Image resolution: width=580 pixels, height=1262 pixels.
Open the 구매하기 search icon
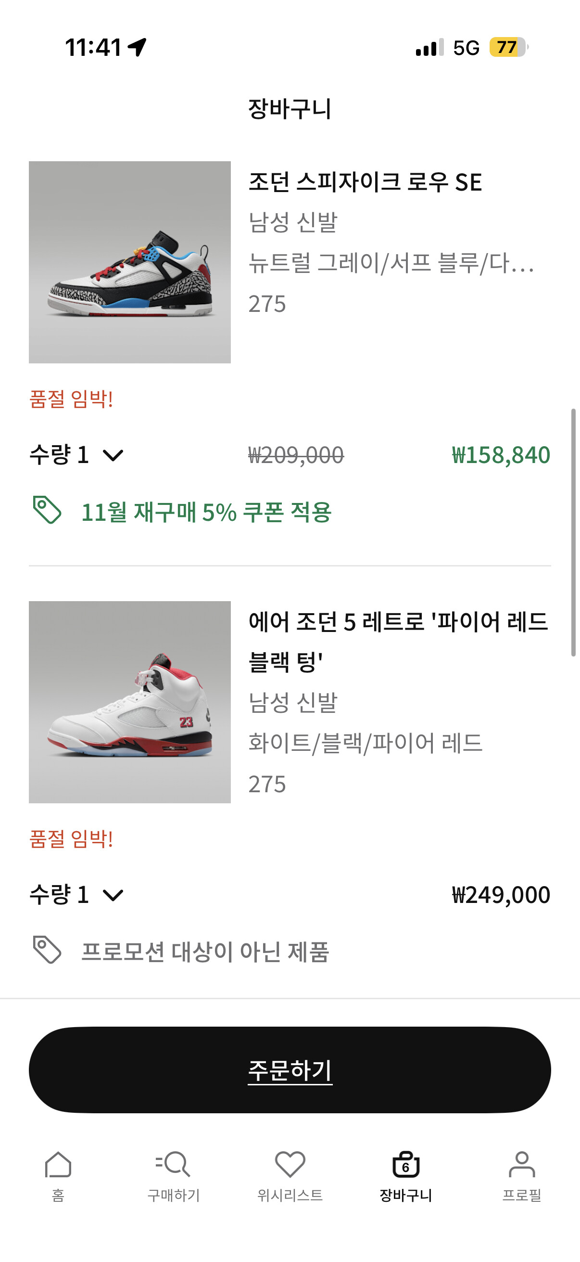[173, 1165]
